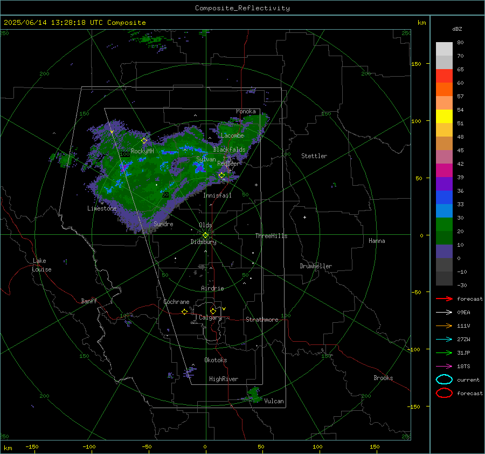Screen dimensions: 485x454
Task: Choose the green 31JP arrow in the legend
Action: (x=444, y=353)
